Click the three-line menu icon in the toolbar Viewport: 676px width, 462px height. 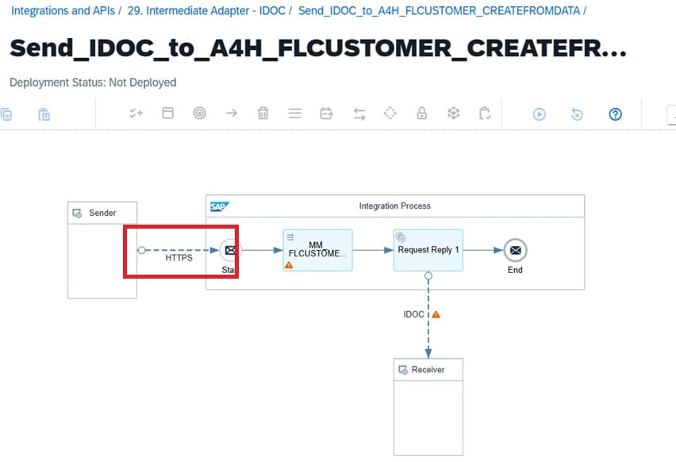pyautogui.click(x=294, y=114)
